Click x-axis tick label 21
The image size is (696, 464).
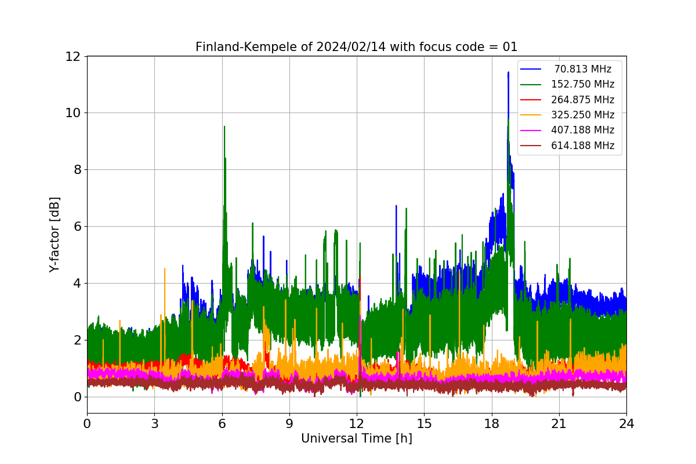tap(559, 424)
